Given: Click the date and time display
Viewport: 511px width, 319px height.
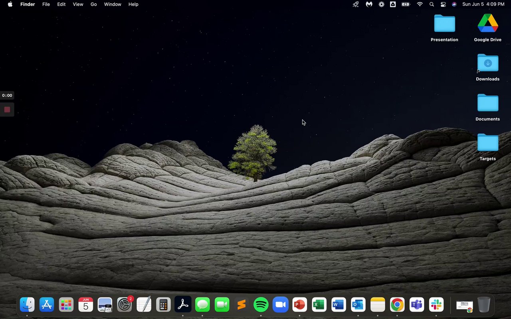Looking at the screenshot, I should [483, 4].
